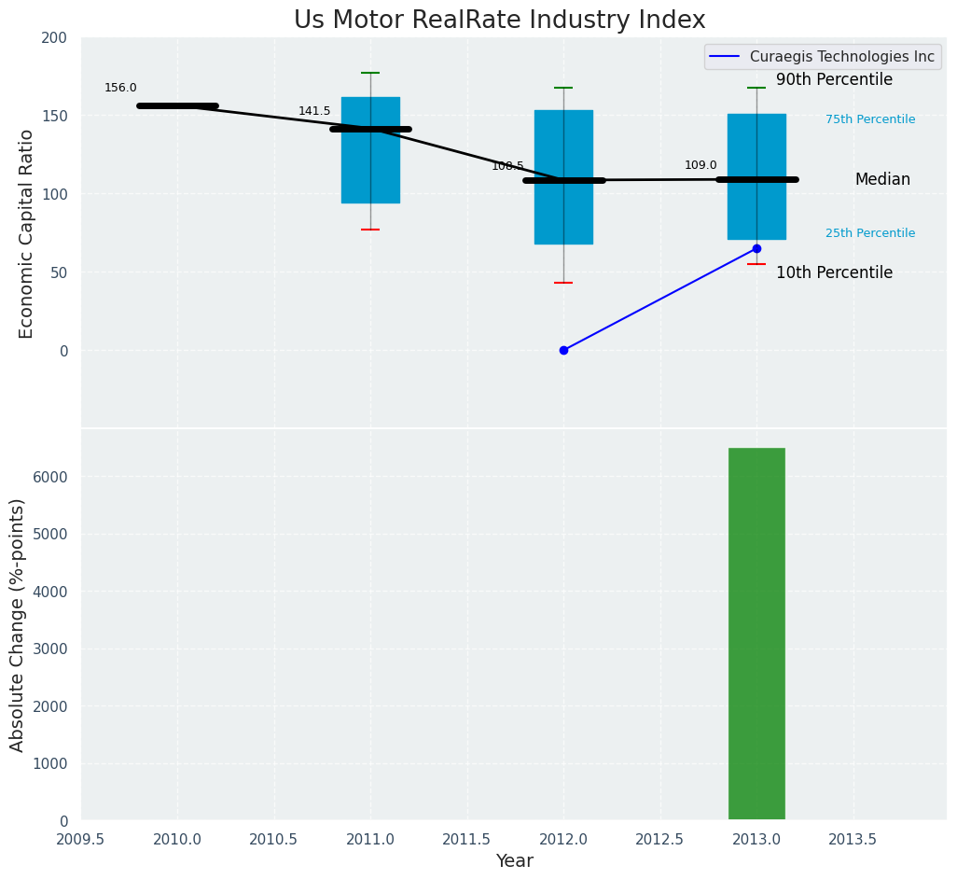
Task: Click the chart title 'Us Motor RealRate Industry Index'
Action: point(499,20)
